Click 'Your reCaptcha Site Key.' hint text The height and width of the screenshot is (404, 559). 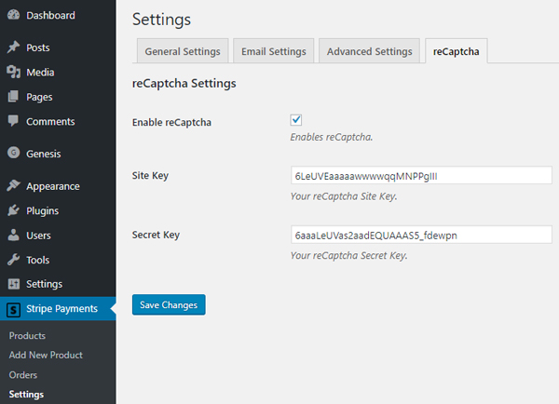click(x=344, y=196)
